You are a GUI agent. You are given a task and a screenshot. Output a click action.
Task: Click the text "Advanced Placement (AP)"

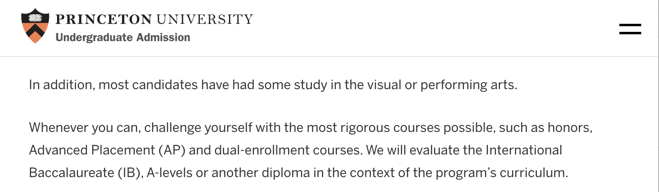coord(107,150)
